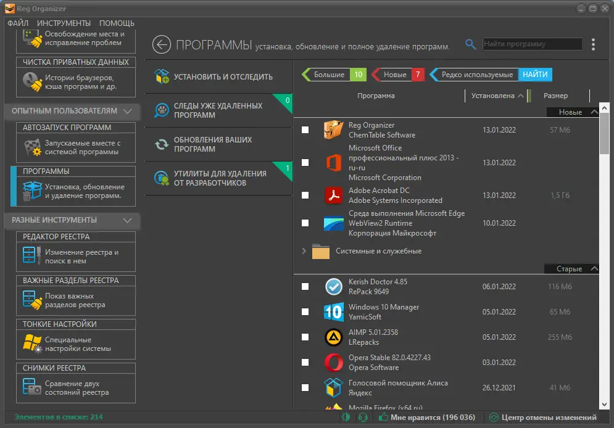The height and width of the screenshot is (428, 614).
Task: Click the Microsoft Office icon in list
Action: (334, 162)
